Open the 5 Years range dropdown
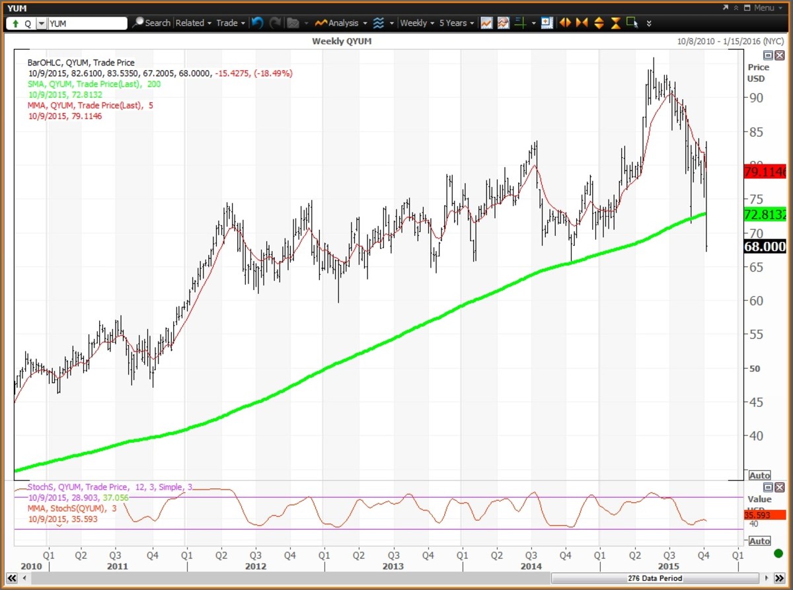The image size is (793, 590). coord(455,22)
